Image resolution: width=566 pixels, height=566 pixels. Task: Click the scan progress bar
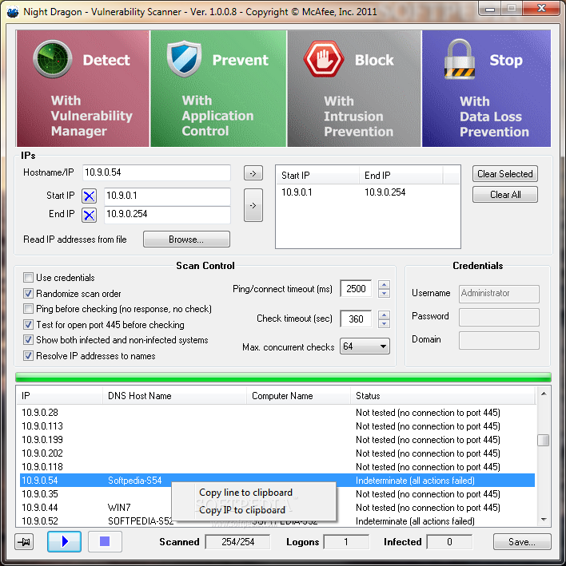pos(283,378)
